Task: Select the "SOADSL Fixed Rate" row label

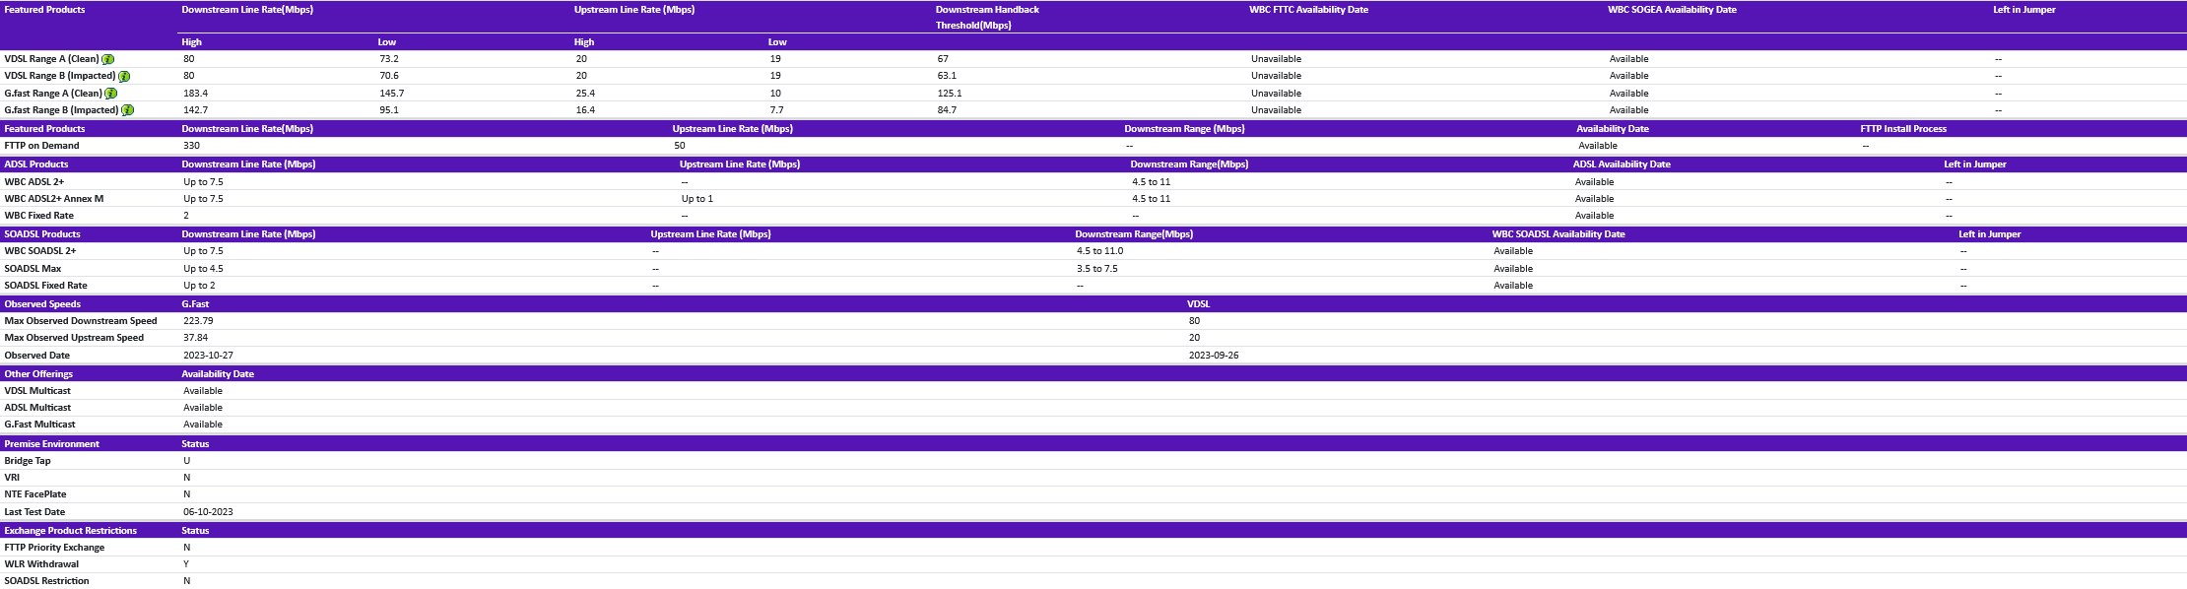Action: [45, 286]
